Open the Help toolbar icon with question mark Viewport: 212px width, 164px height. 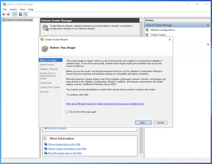click(x=20, y=14)
